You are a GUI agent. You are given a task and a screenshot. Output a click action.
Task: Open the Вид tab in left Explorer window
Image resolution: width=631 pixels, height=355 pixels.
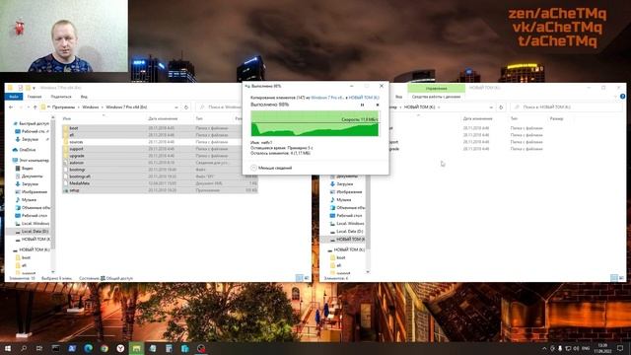pyautogui.click(x=84, y=97)
